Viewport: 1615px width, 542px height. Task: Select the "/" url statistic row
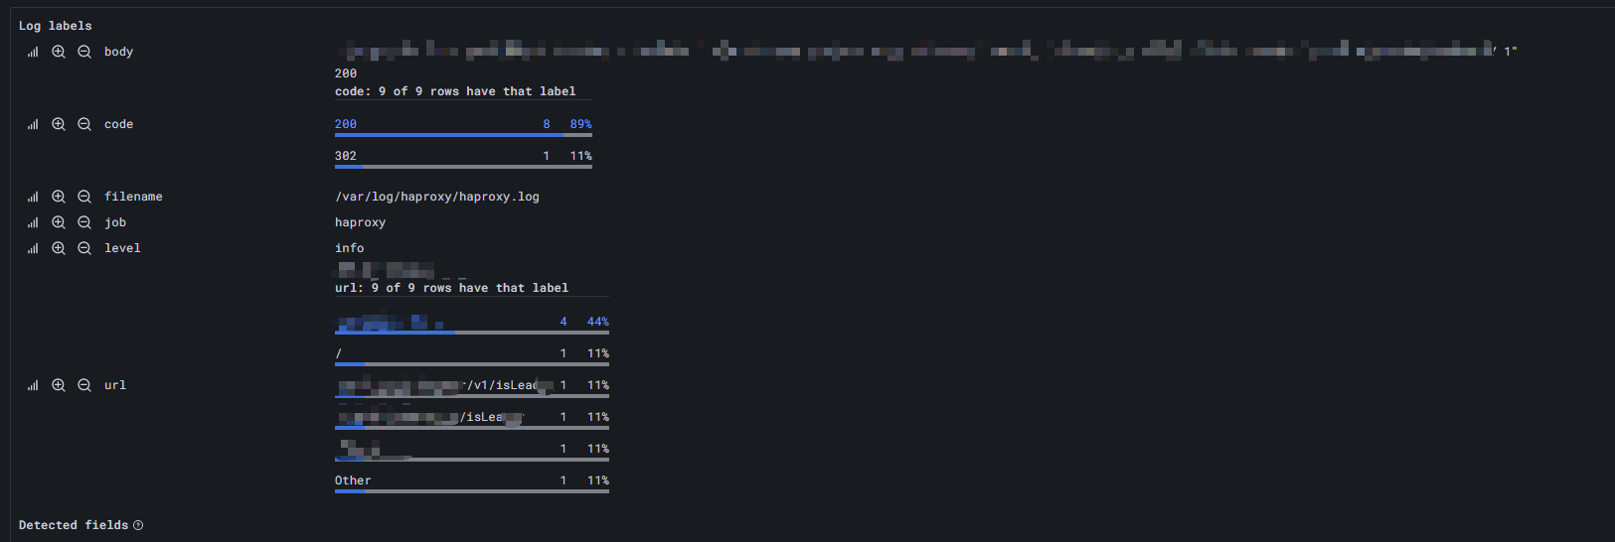click(x=472, y=356)
